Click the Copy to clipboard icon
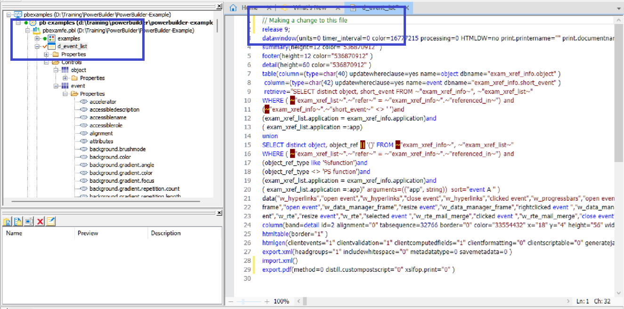 point(18,221)
